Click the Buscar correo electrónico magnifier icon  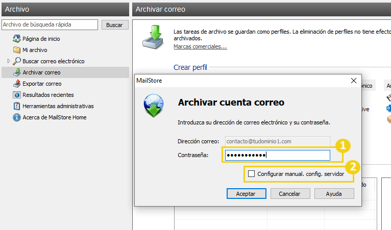[17, 61]
